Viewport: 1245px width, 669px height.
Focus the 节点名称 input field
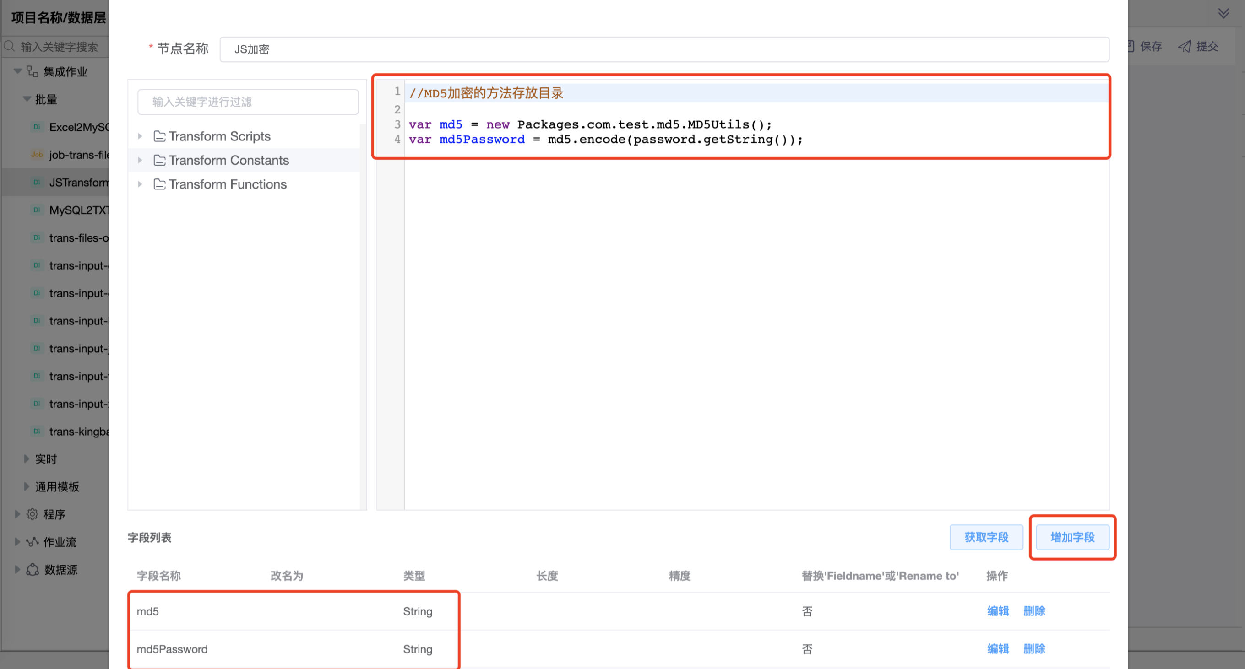(x=664, y=49)
